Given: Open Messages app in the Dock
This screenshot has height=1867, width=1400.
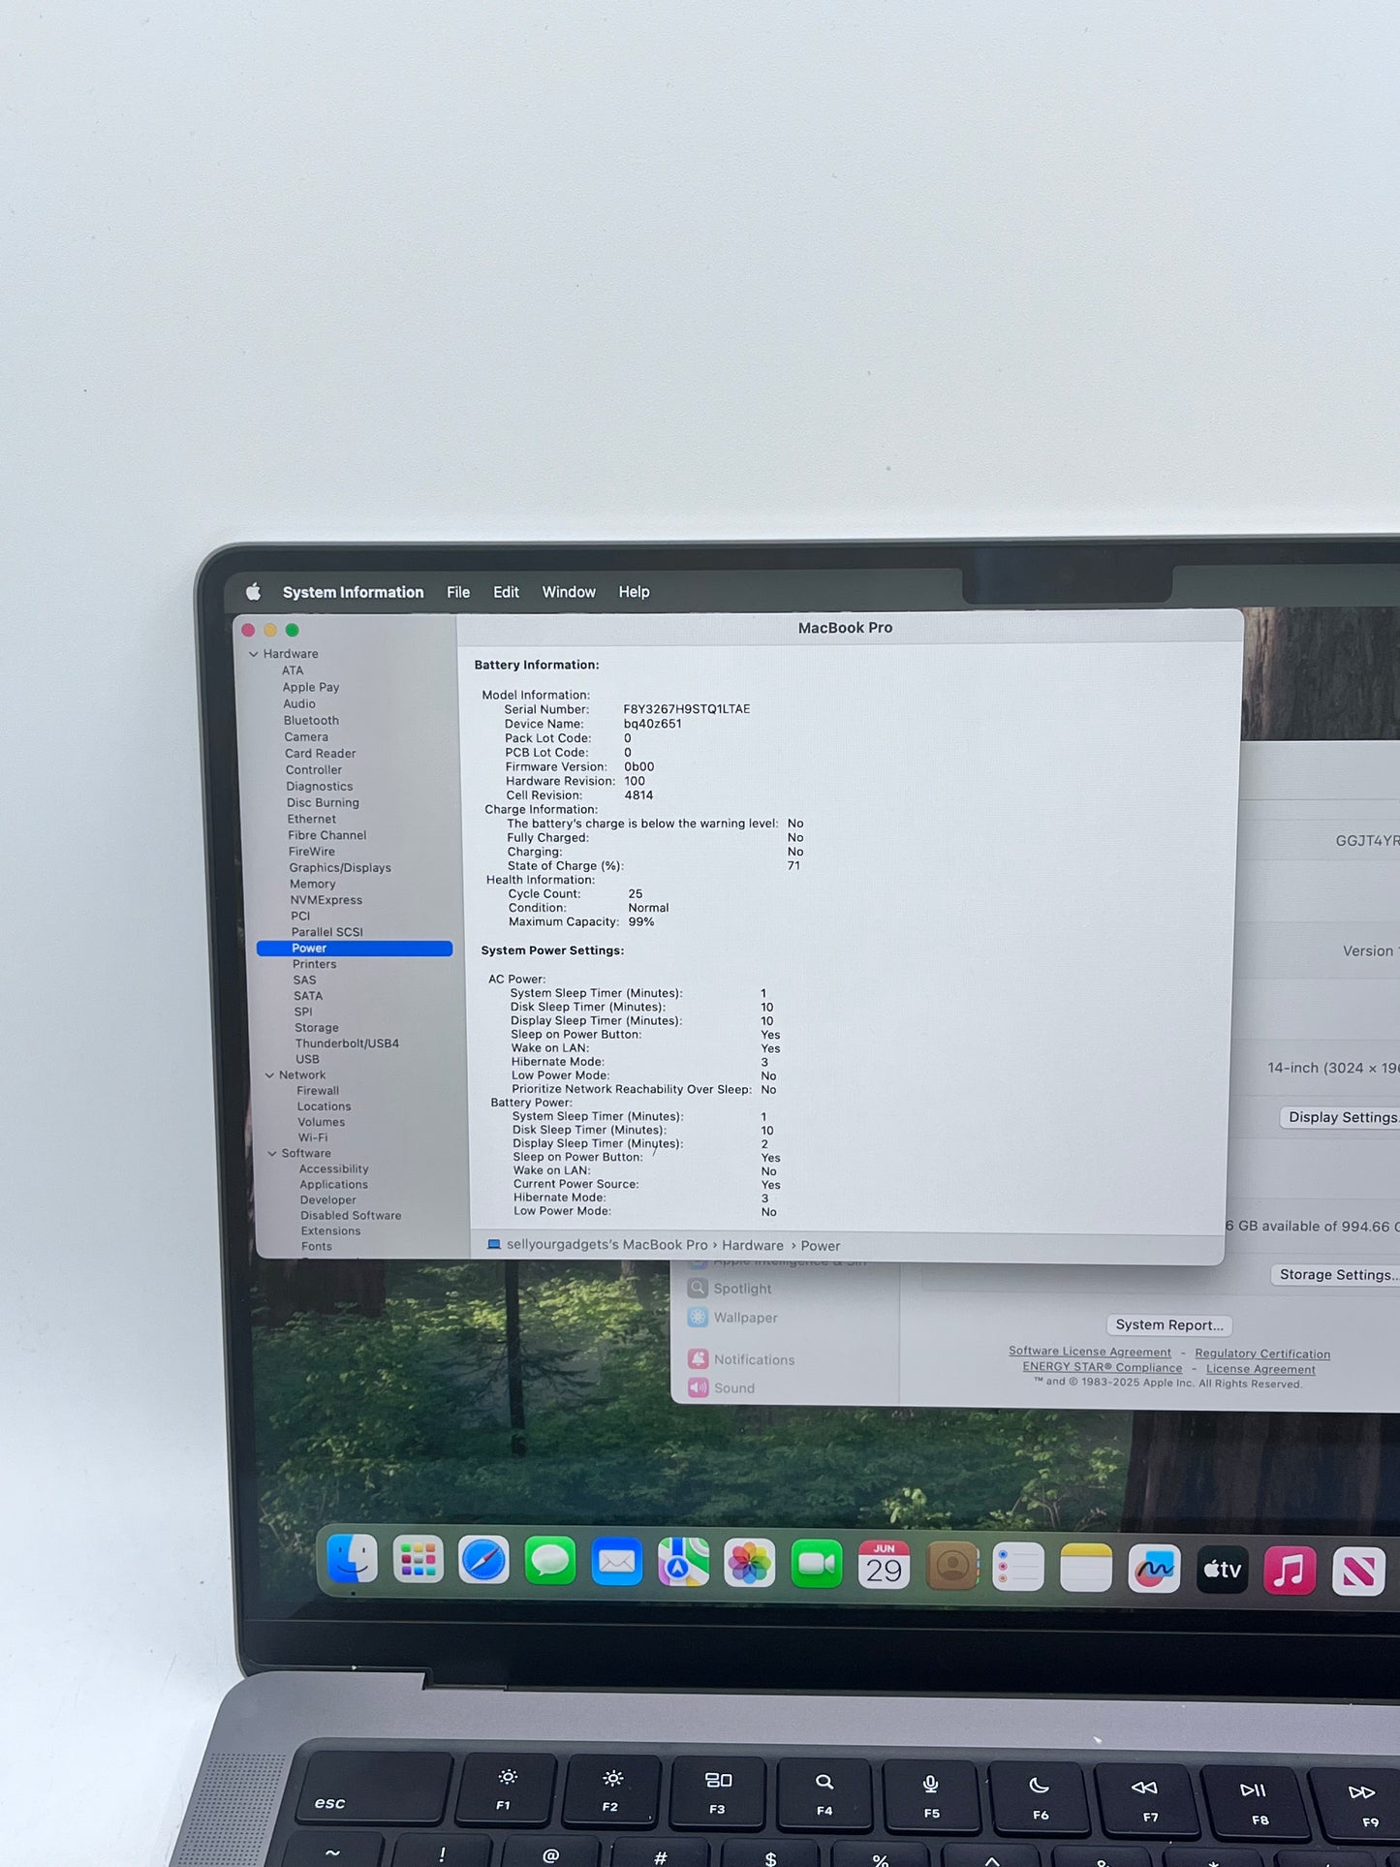Looking at the screenshot, I should (x=550, y=1562).
